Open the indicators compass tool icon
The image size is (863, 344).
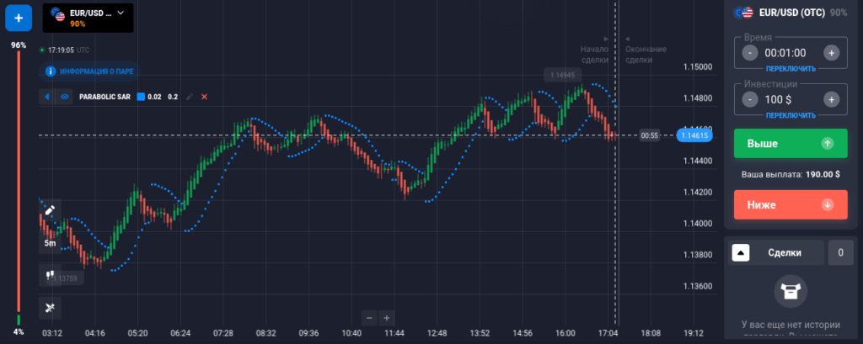point(50,307)
